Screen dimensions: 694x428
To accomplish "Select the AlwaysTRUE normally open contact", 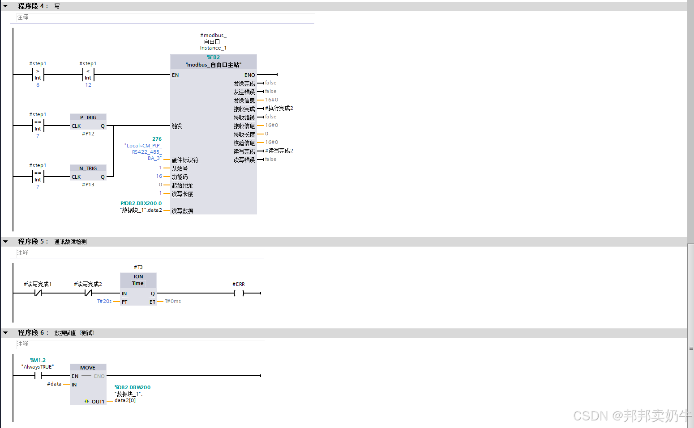I will [x=38, y=376].
